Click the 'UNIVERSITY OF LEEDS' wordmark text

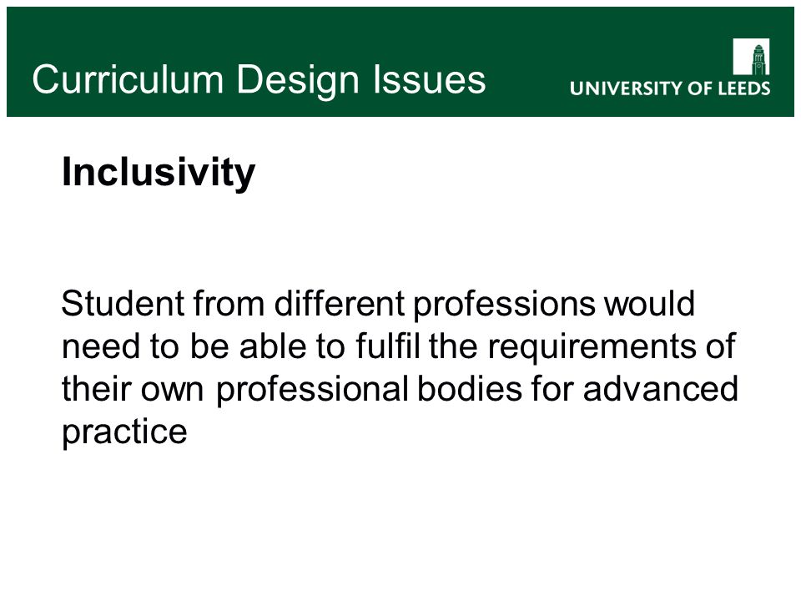click(670, 88)
